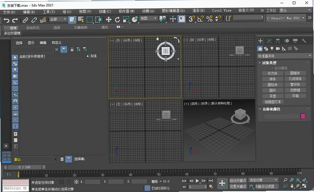The width and height of the screenshot is (314, 192).
Task: Go to animation start frame button
Action: click(184, 181)
